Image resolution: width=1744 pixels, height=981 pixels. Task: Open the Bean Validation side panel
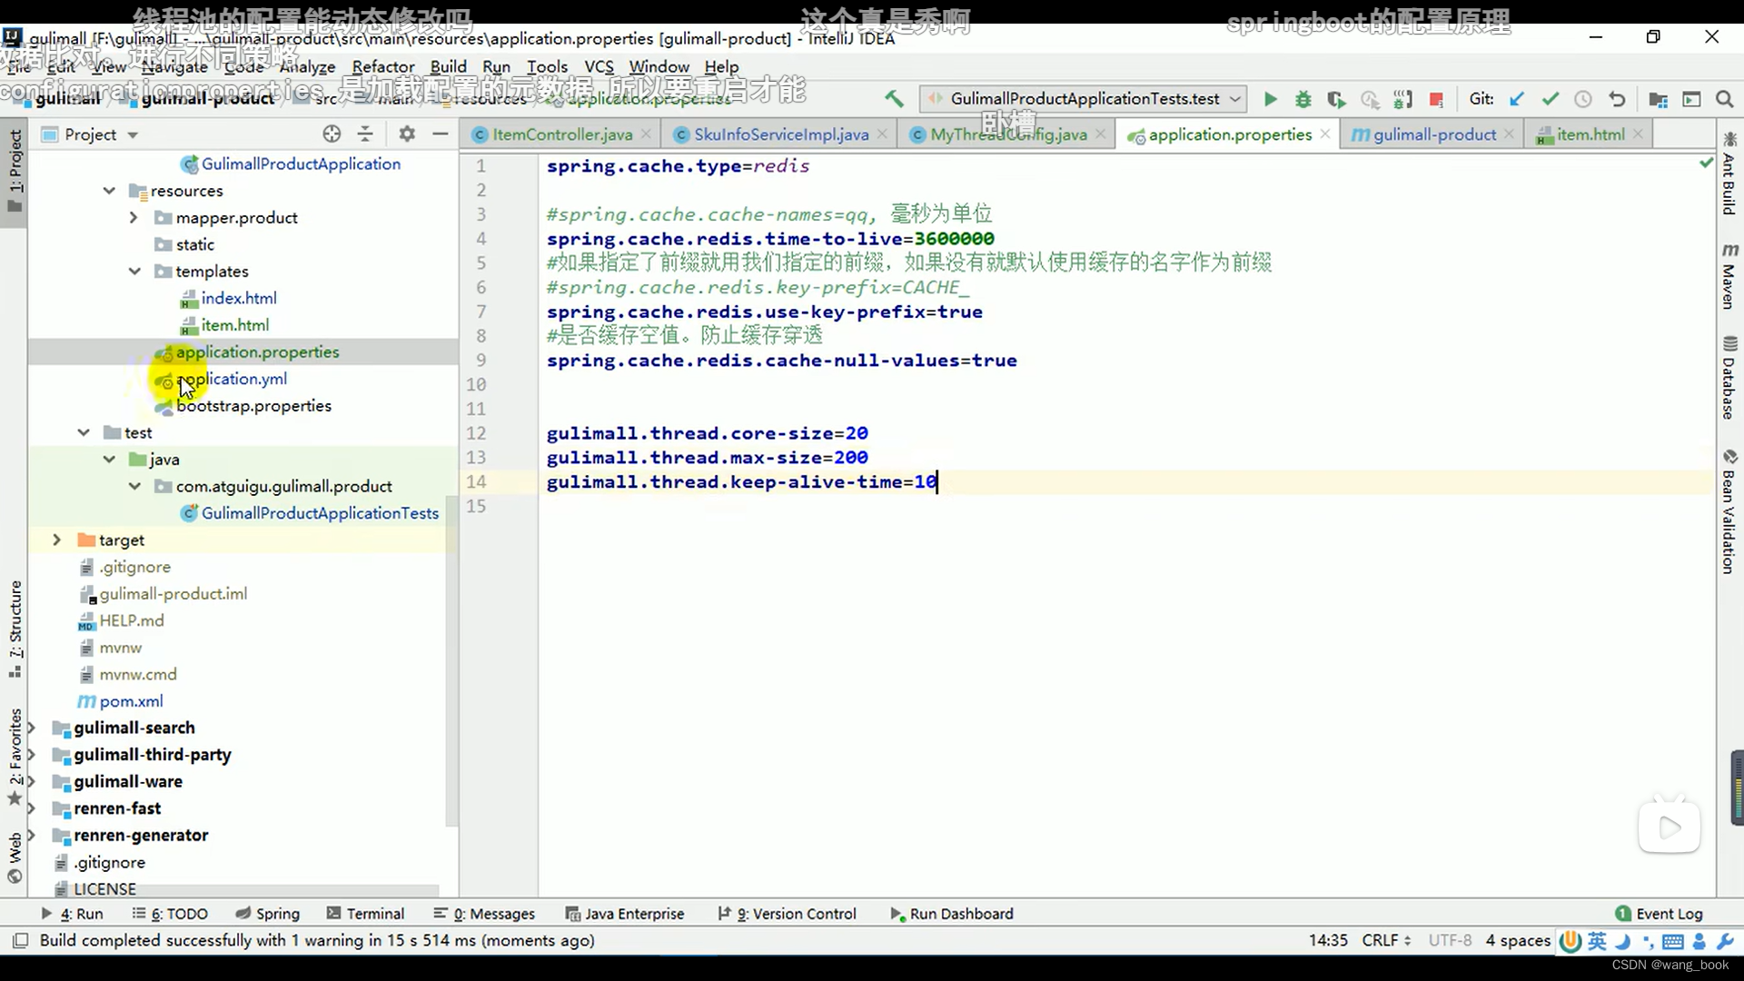1729,511
